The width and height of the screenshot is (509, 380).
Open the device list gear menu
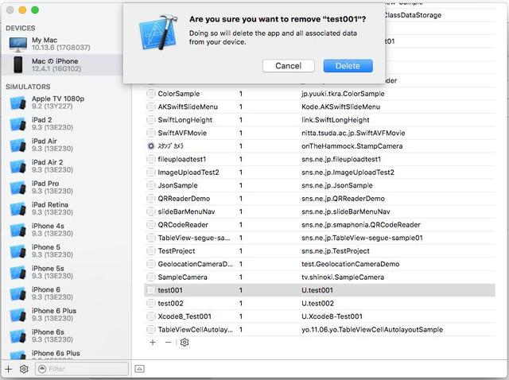(24, 369)
